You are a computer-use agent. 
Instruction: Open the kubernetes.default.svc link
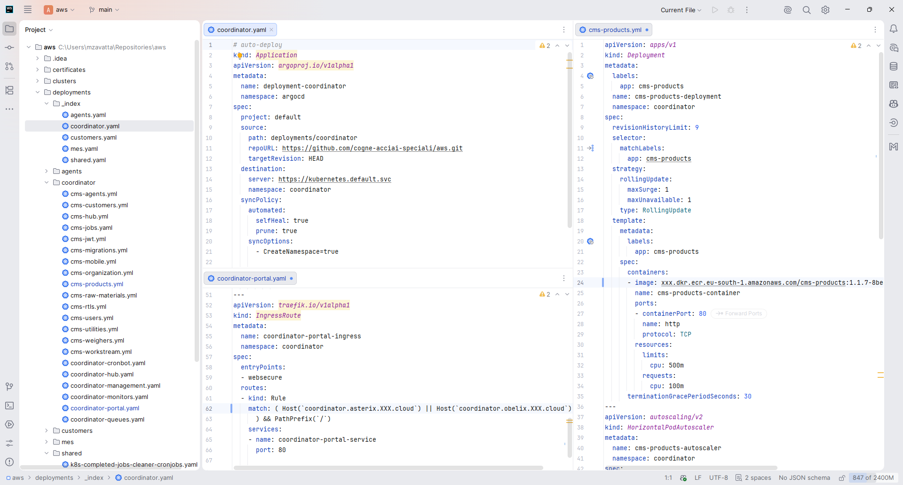pyautogui.click(x=335, y=179)
